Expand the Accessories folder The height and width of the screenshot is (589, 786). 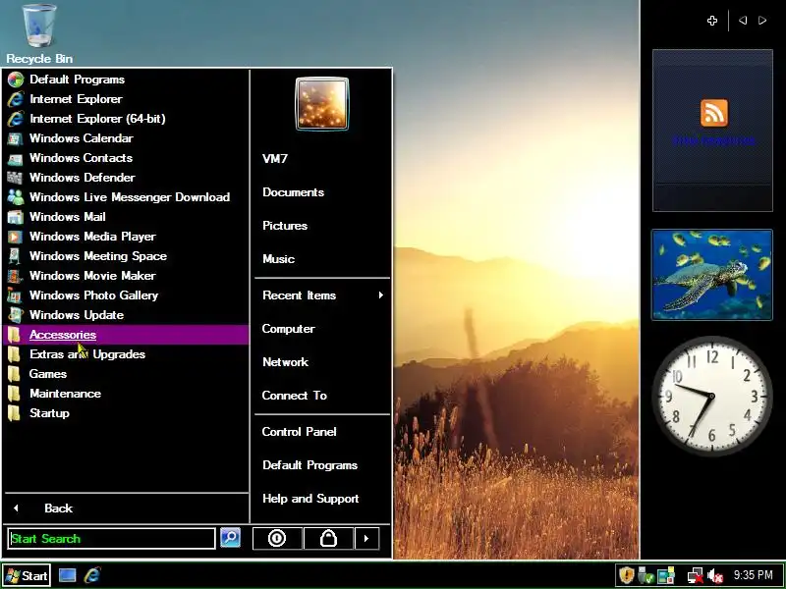[x=126, y=335]
